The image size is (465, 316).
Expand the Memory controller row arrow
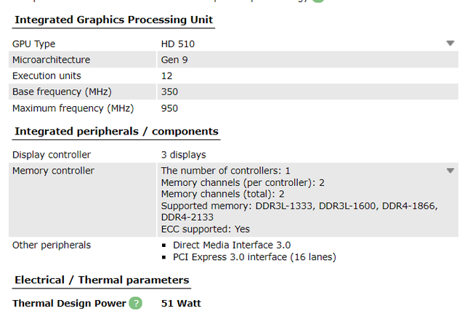(x=450, y=171)
